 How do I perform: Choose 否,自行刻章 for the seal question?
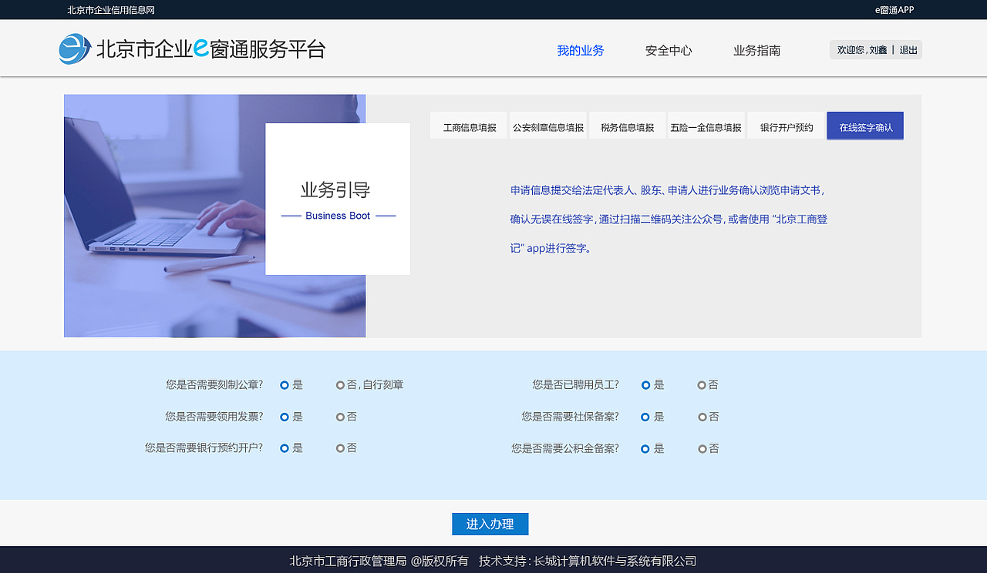[340, 384]
